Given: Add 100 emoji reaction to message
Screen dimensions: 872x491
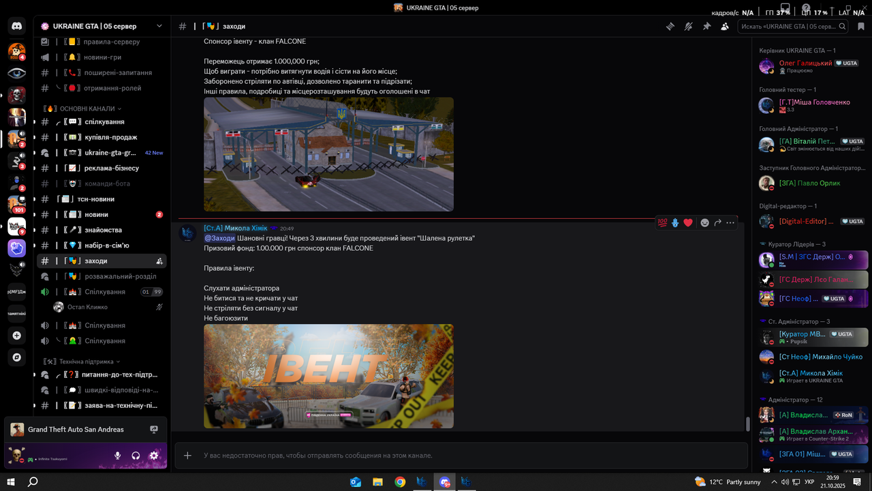Looking at the screenshot, I should click(662, 222).
